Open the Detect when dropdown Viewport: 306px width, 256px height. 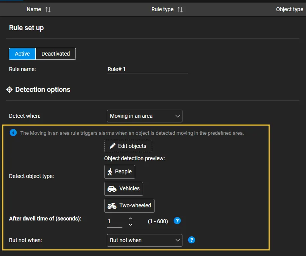(144, 116)
